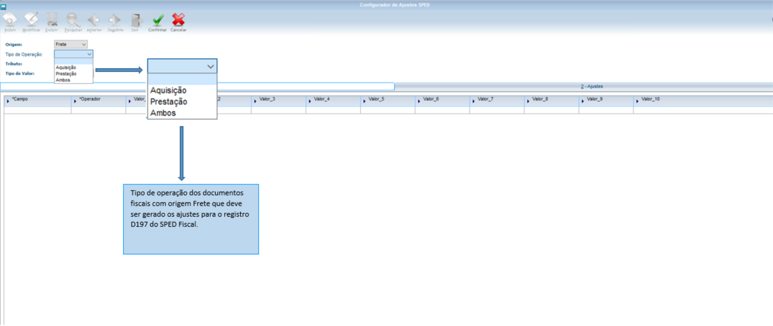Switch to the 2 - Ajustes tab
773x326 pixels.
click(x=592, y=86)
